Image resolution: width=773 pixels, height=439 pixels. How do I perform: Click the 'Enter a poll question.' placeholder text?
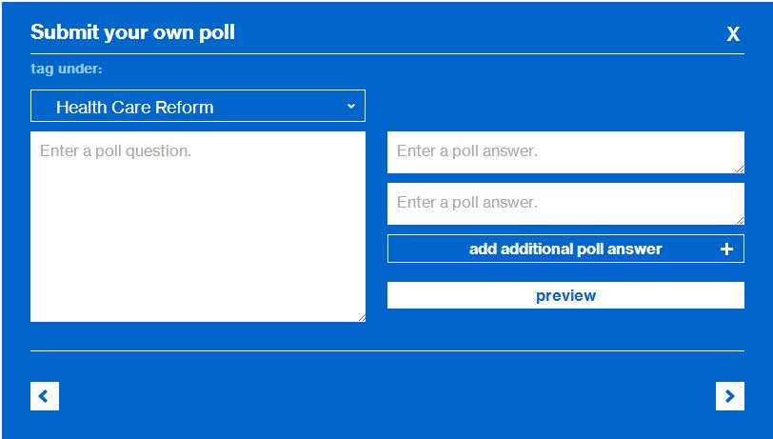point(115,150)
